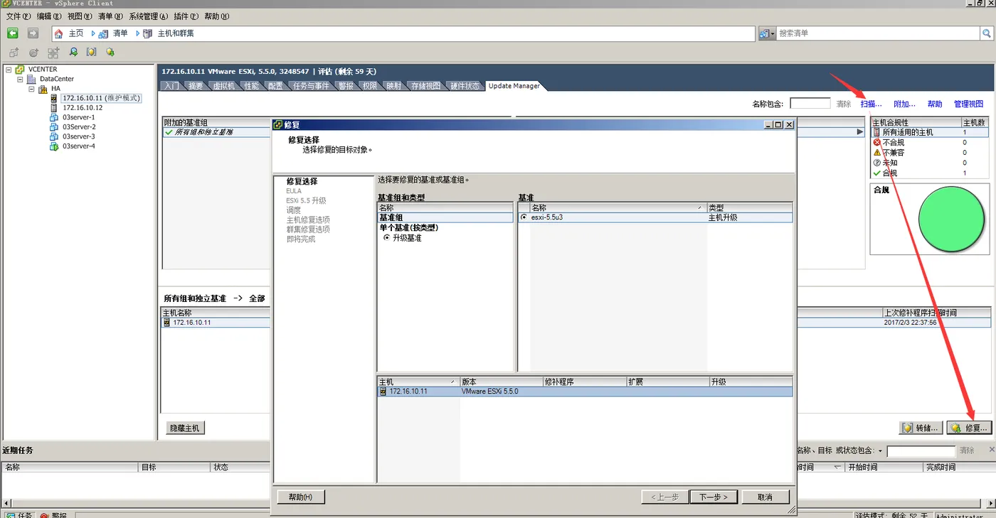Open the 视图 menu
This screenshot has width=996, height=518.
tap(80, 16)
